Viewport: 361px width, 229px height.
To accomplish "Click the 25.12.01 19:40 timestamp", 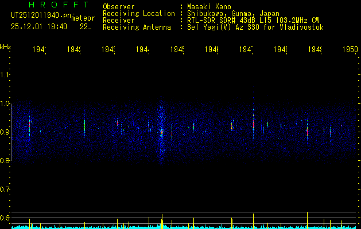I will [x=39, y=27].
